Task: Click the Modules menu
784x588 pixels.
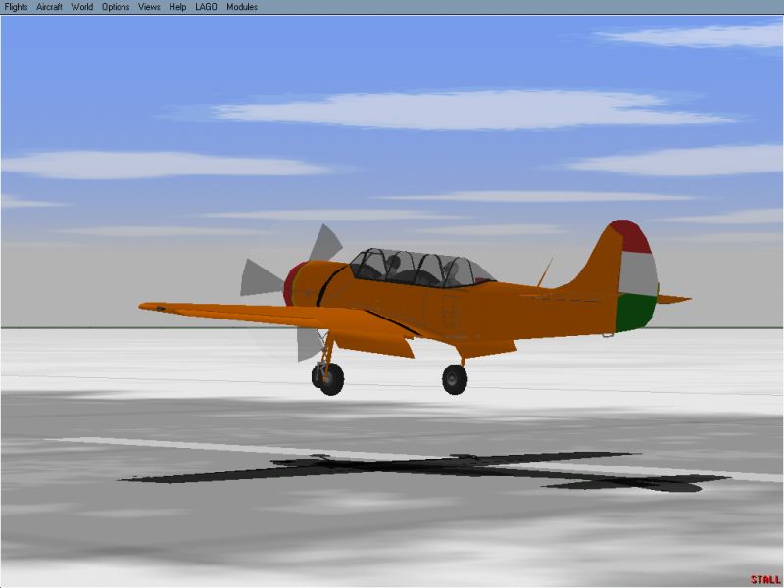Action: (242, 7)
